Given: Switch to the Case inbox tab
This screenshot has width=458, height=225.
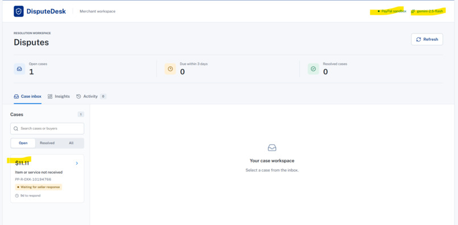Looking at the screenshot, I should pos(28,97).
